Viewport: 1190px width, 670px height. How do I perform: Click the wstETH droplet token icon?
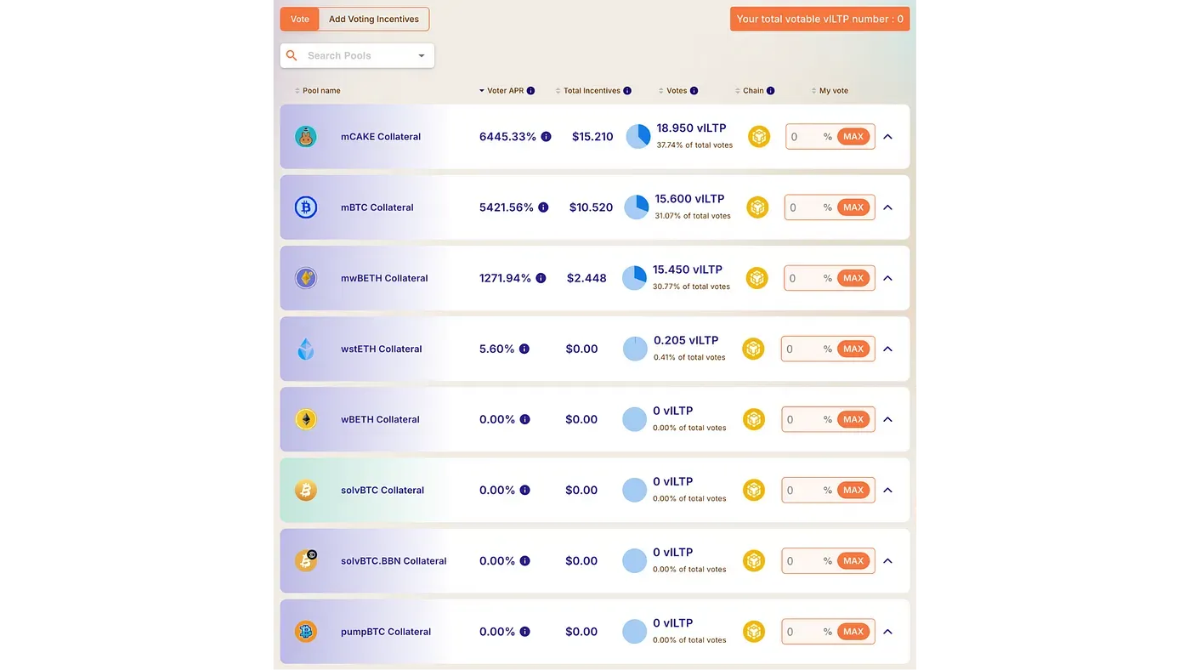pyautogui.click(x=306, y=349)
